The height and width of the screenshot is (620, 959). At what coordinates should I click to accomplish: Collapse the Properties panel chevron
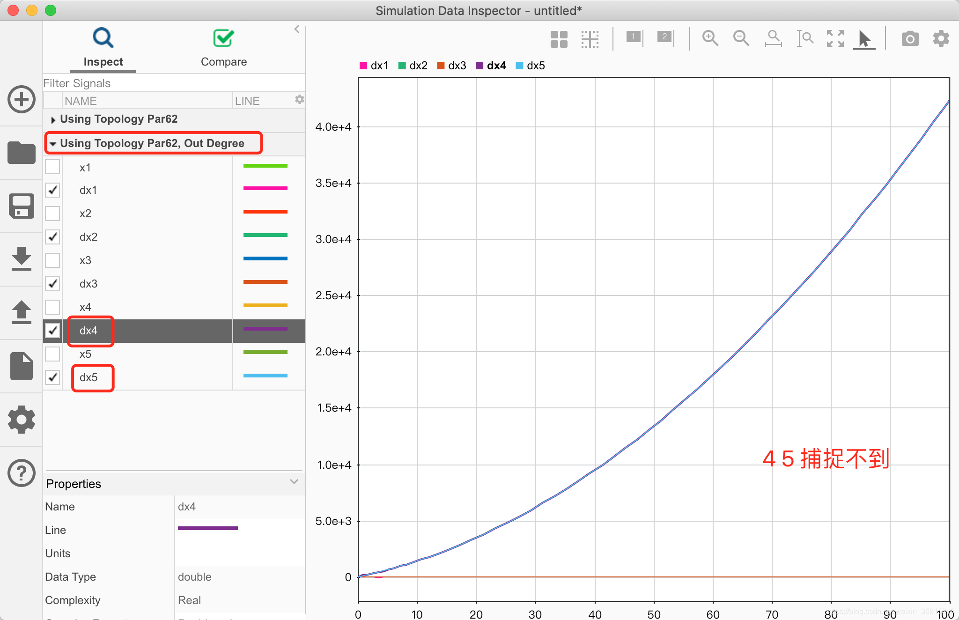point(294,482)
